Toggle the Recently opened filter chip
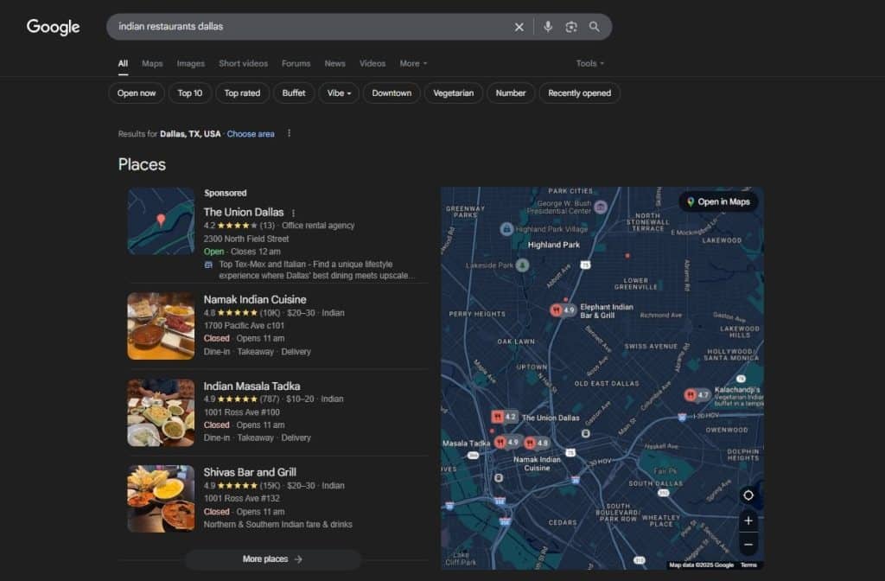 (x=580, y=93)
